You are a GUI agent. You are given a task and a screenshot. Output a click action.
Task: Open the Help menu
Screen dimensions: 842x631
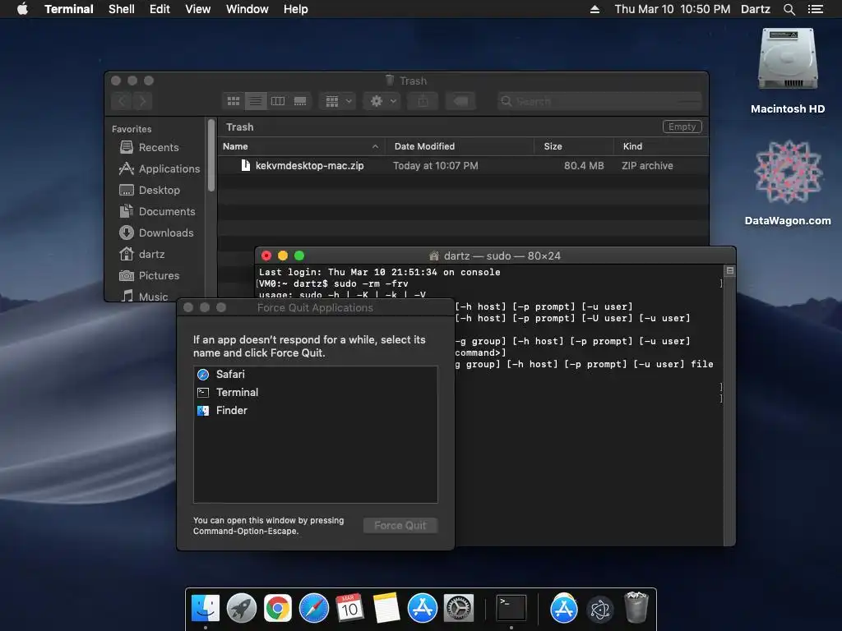pyautogui.click(x=296, y=9)
